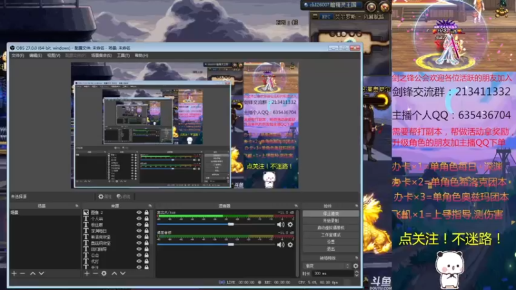Hide the 图像 2 source via eye icon
This screenshot has height=290, width=516.
[139, 213]
